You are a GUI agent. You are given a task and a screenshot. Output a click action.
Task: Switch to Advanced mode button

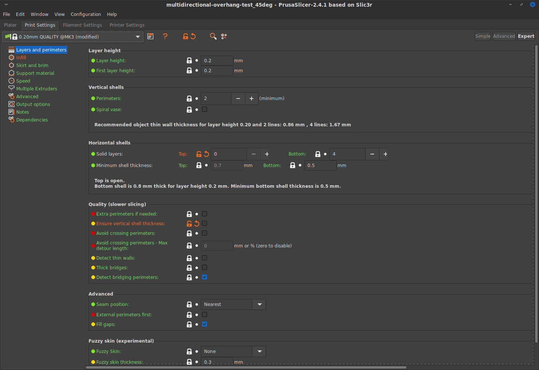tap(504, 36)
